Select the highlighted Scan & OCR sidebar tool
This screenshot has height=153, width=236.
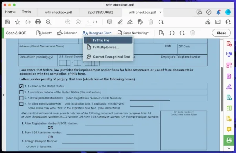coord(229,140)
